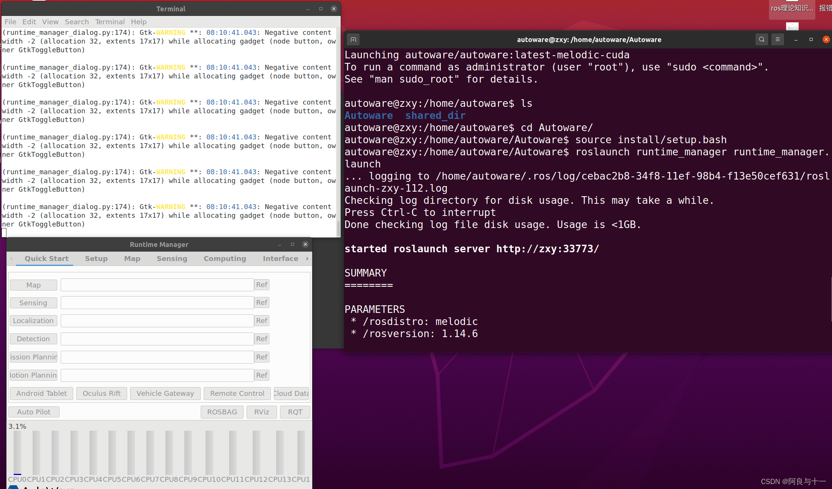This screenshot has height=489, width=832.
Task: Click the Vehicle Gateway button
Action: 165,393
